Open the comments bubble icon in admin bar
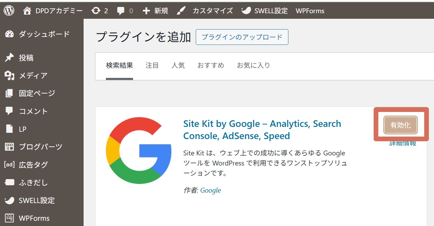 pos(121,11)
